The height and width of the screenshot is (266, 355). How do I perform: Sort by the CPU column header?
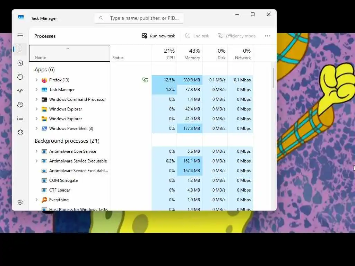point(164,53)
